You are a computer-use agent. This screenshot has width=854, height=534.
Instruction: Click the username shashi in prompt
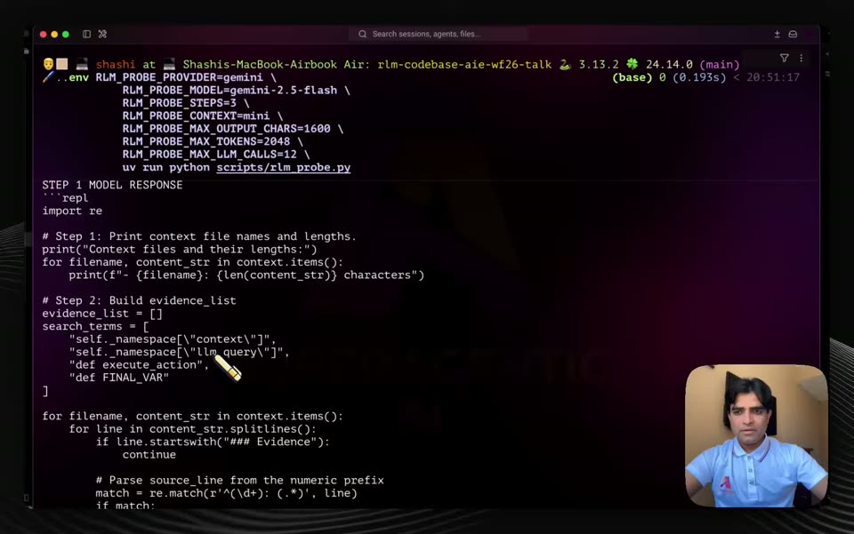(x=116, y=64)
